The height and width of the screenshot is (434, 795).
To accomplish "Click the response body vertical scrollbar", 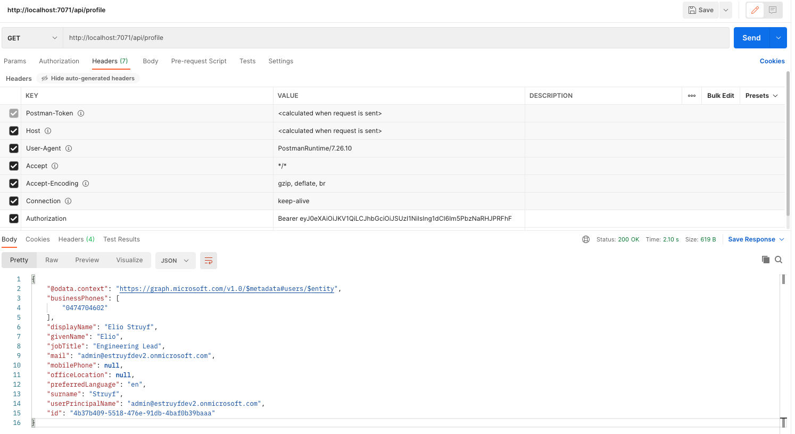I will [783, 280].
